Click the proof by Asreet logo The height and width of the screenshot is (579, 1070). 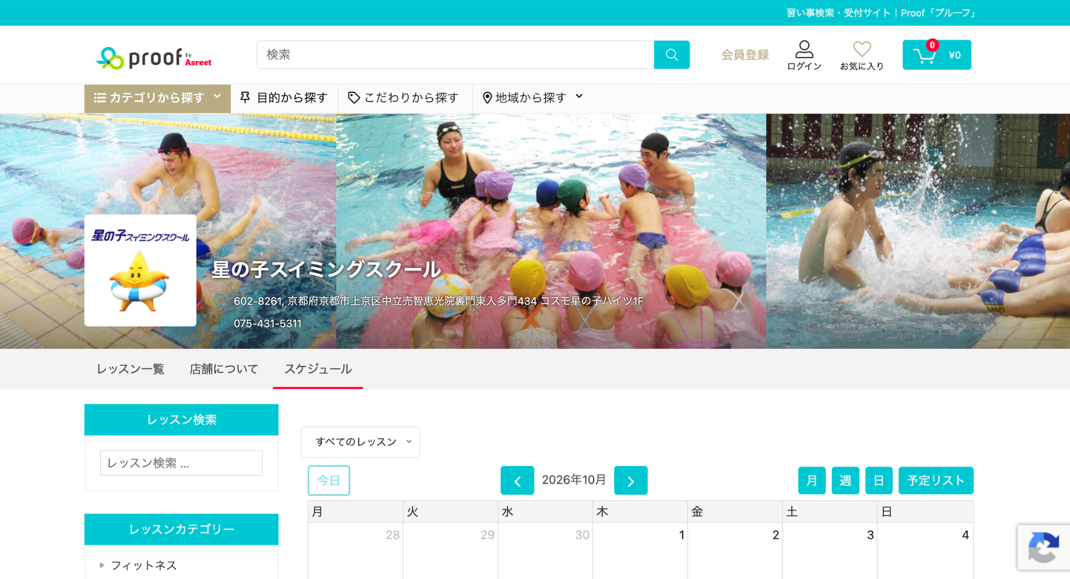click(154, 57)
